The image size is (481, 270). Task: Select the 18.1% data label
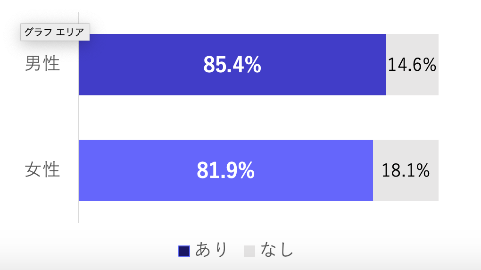(x=406, y=170)
